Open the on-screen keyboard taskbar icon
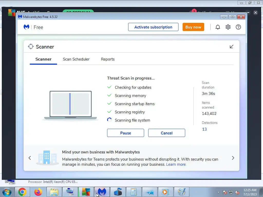Viewport: 263px width, 197px height. 70,192
